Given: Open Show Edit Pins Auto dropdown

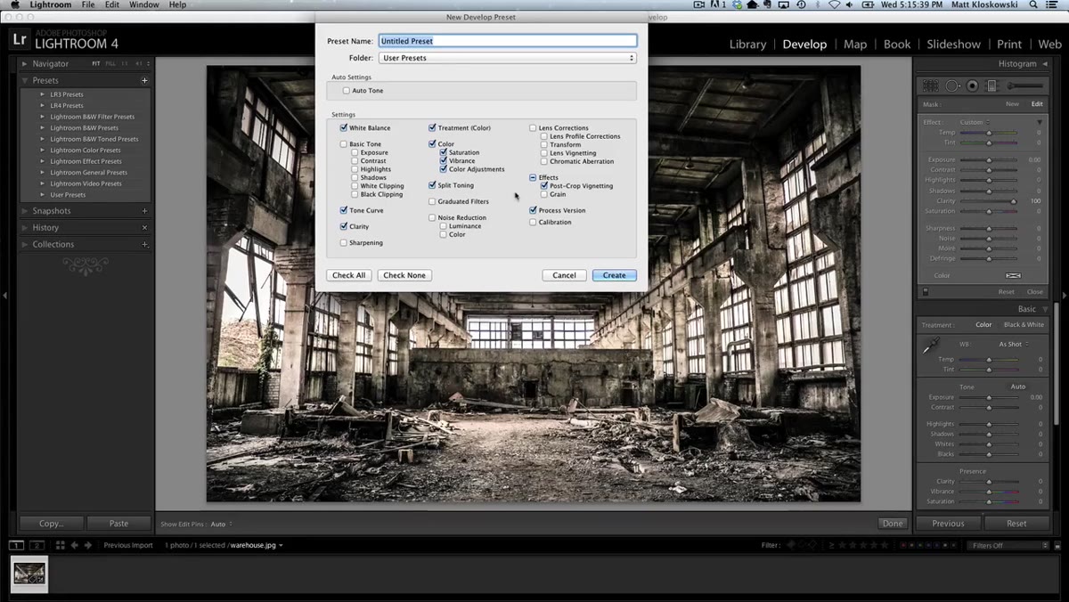Looking at the screenshot, I should click(x=221, y=524).
